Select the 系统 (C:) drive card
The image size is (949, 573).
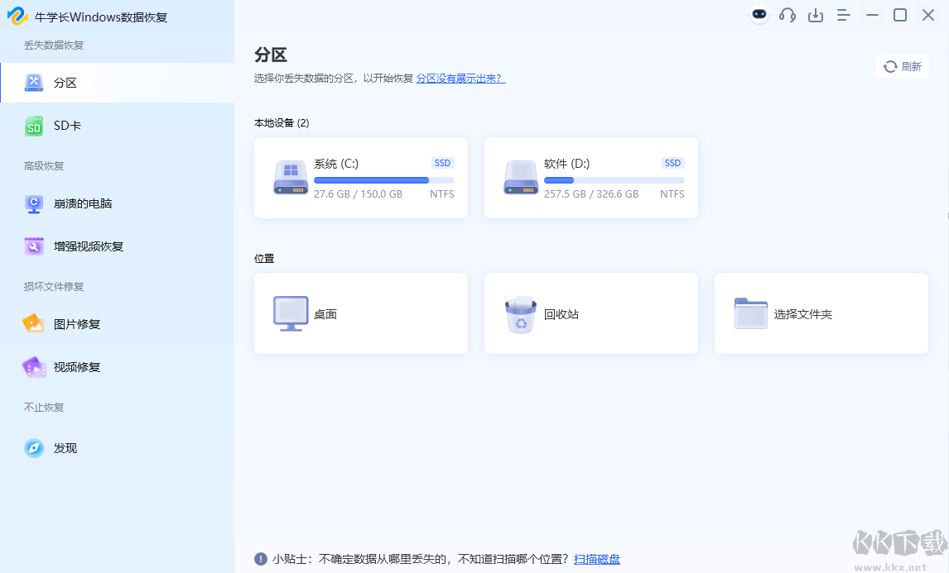click(x=360, y=177)
